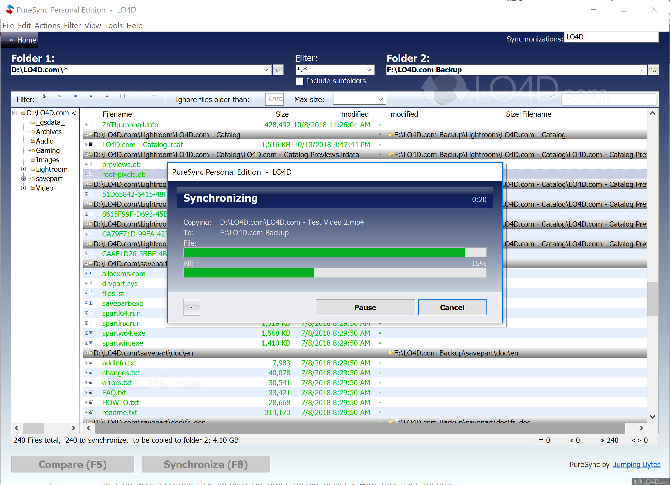The width and height of the screenshot is (670, 485).
Task: Click the red double-arrow conflict filter icon
Action: (107, 96)
